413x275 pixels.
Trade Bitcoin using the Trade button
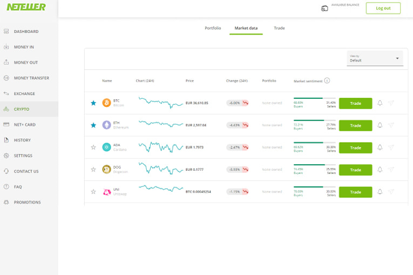pyautogui.click(x=355, y=103)
